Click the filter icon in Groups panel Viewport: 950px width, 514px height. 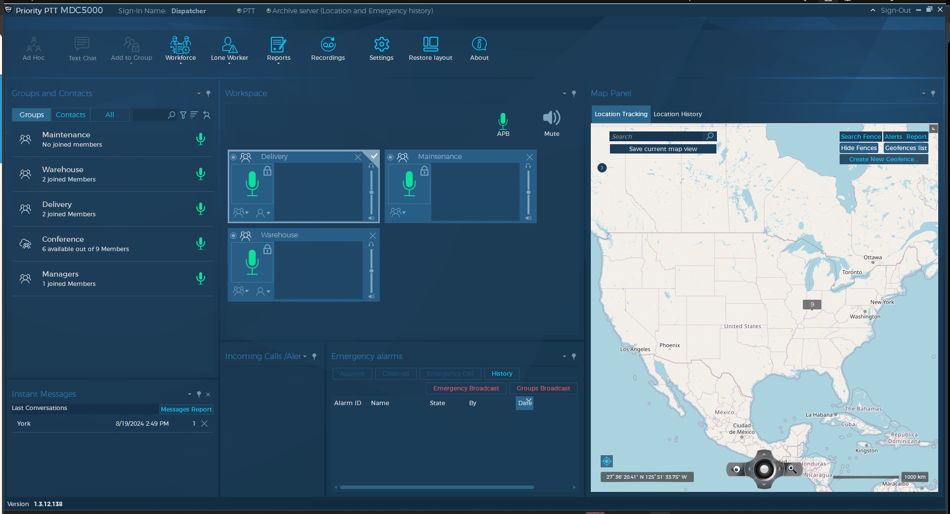(x=183, y=115)
